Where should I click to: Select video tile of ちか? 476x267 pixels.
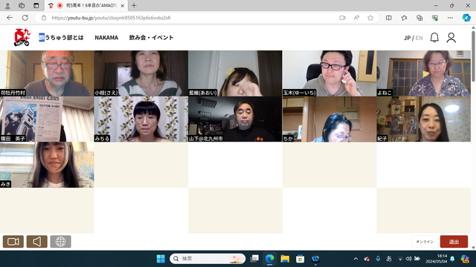pos(329,119)
